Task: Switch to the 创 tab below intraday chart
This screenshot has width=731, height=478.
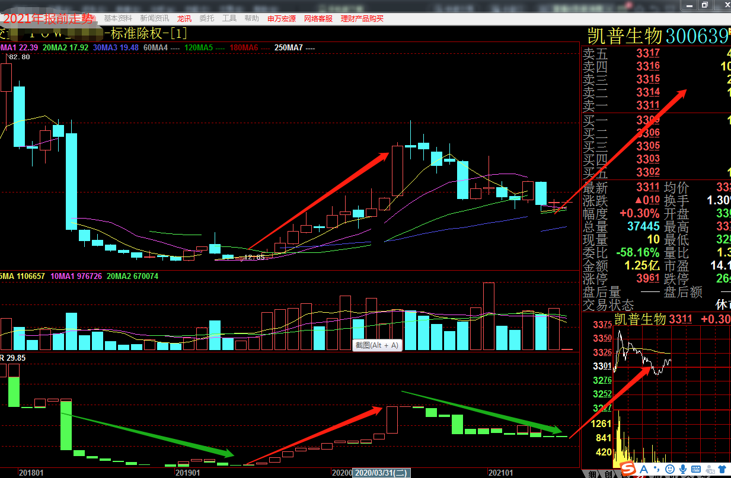Action: tap(607, 474)
